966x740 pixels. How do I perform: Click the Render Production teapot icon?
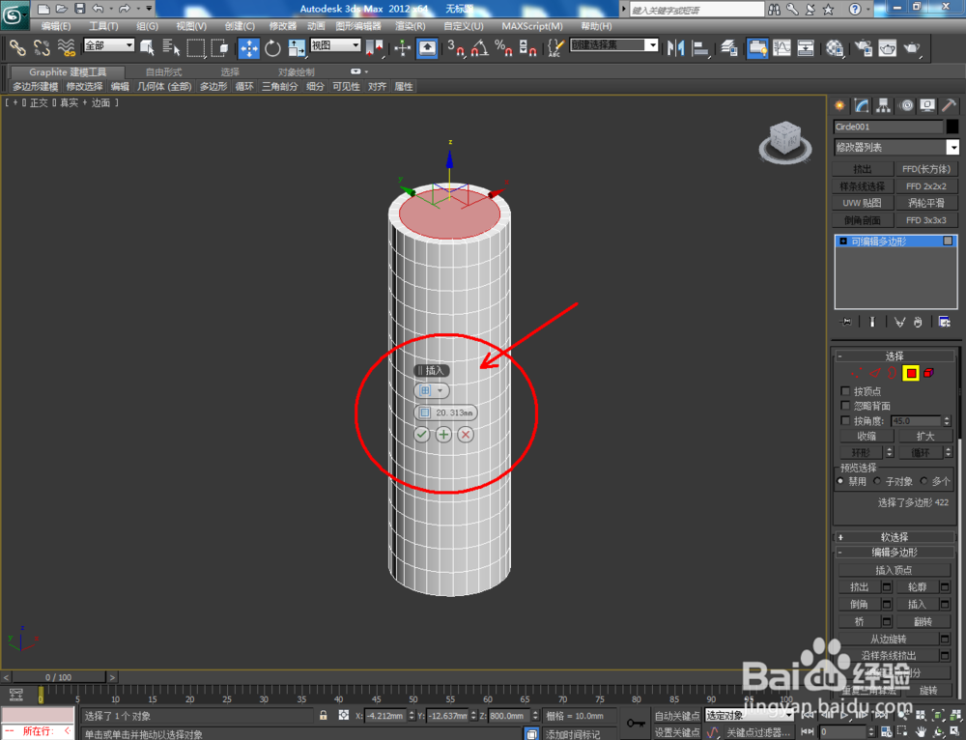pyautogui.click(x=912, y=47)
